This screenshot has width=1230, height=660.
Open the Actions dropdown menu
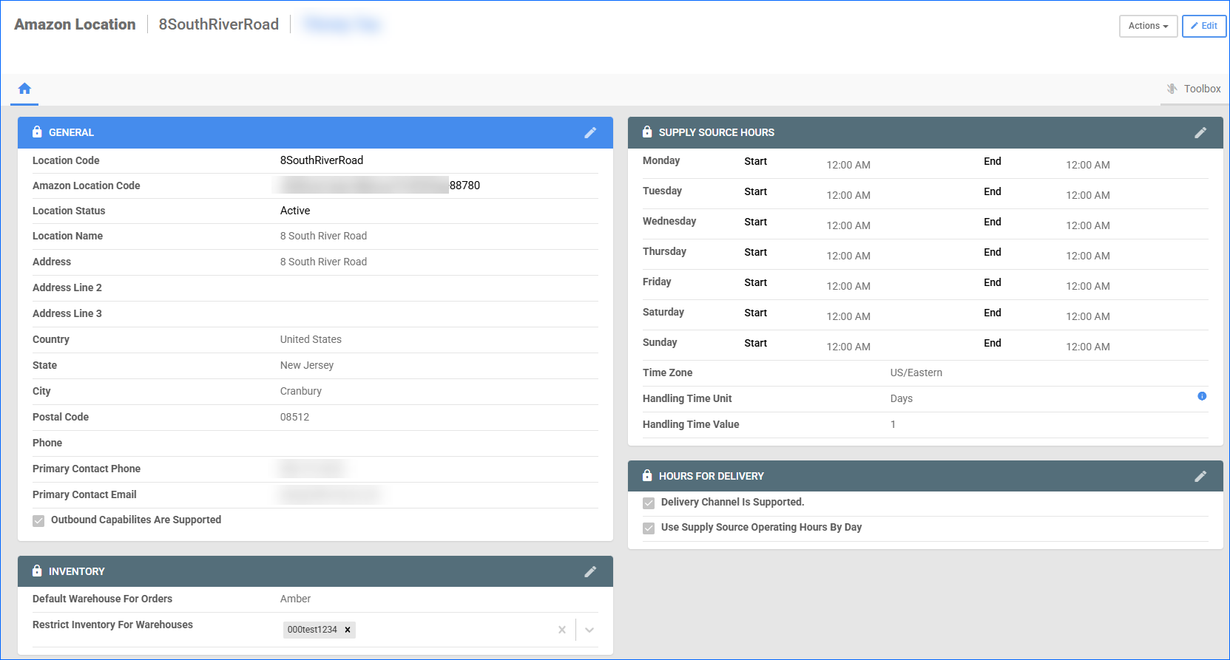[1148, 26]
